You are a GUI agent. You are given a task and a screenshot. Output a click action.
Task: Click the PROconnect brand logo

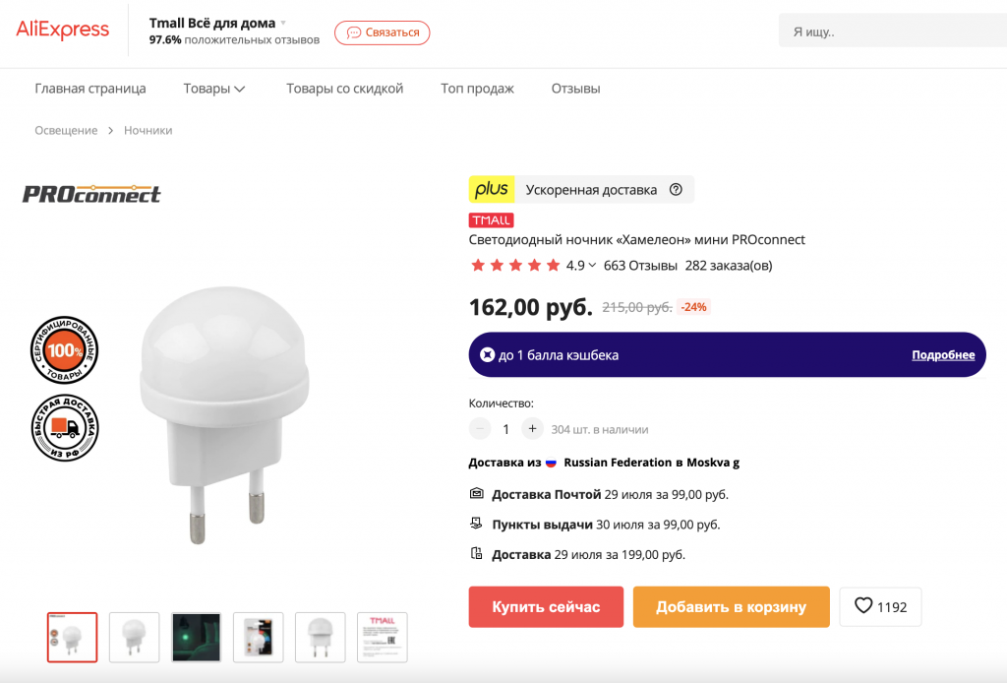91,194
